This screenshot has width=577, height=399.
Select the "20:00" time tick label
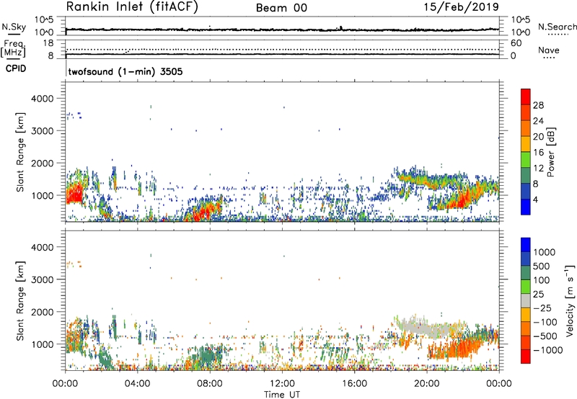(426, 384)
